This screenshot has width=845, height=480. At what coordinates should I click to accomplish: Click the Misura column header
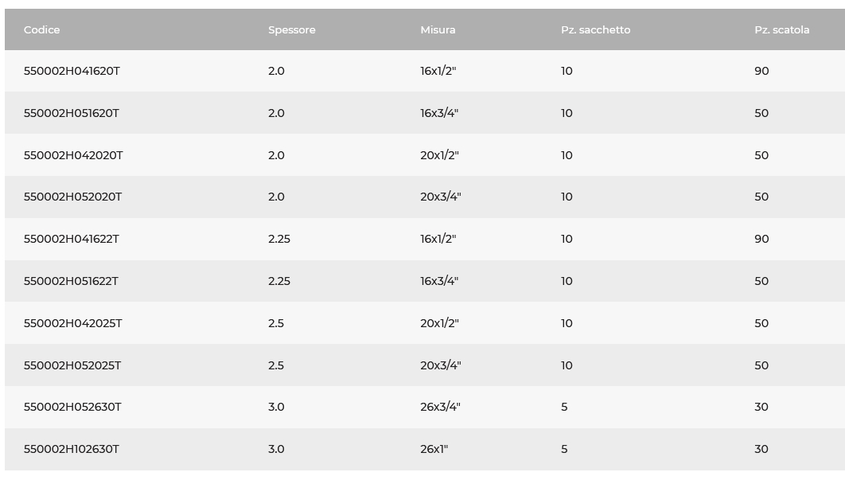(x=438, y=29)
